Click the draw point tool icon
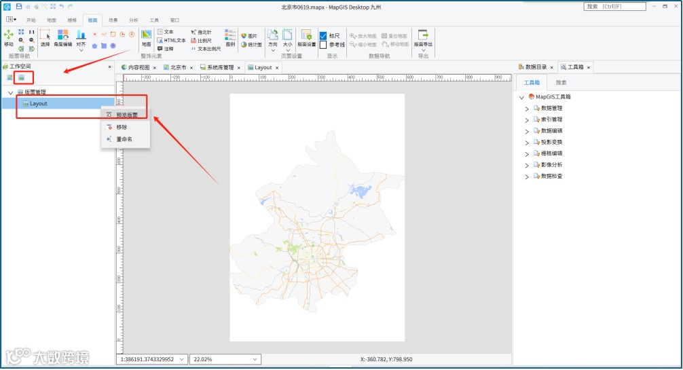Screen dimensions: 683x370 pyautogui.click(x=94, y=35)
